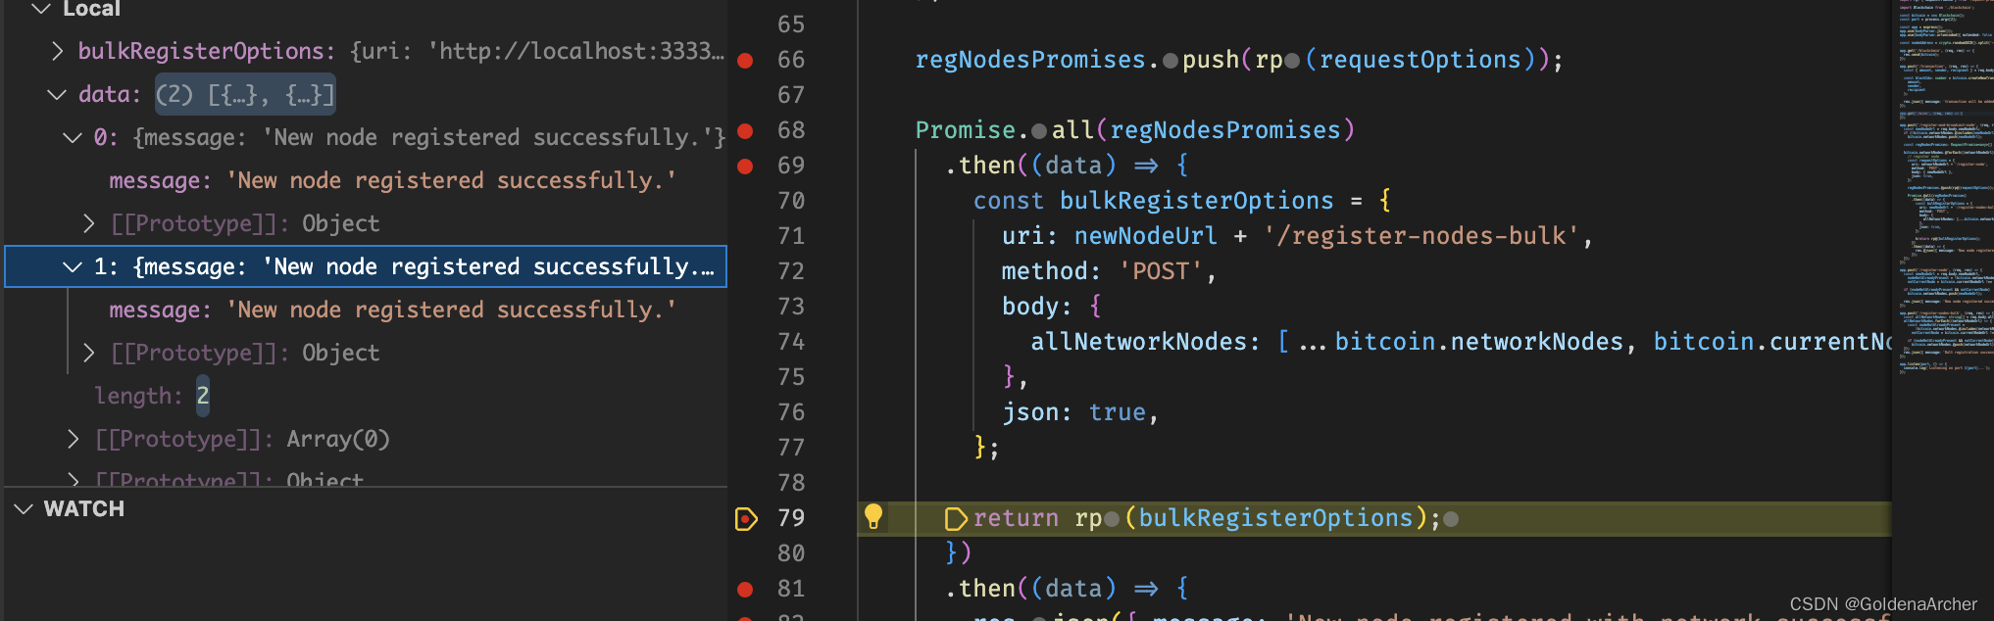Click execution pointer arrow before return
The image size is (1994, 621).
[956, 519]
